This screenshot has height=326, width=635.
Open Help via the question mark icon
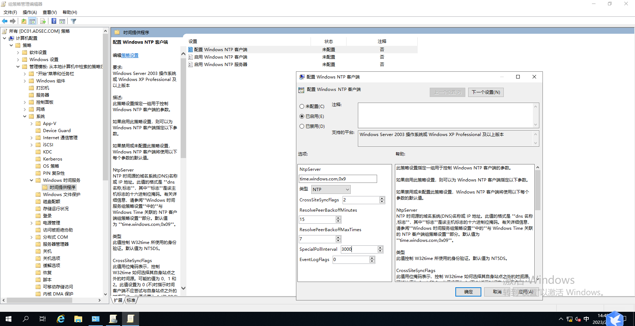point(54,21)
